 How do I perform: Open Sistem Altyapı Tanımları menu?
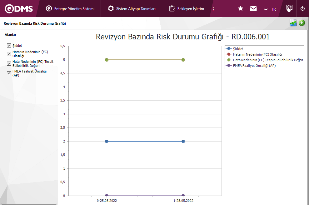pyautogui.click(x=136, y=9)
